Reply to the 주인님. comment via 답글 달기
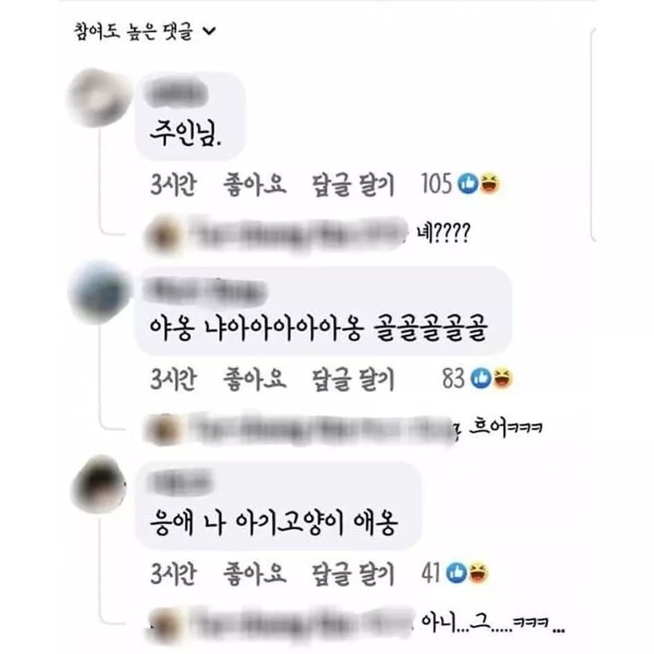 click(353, 185)
